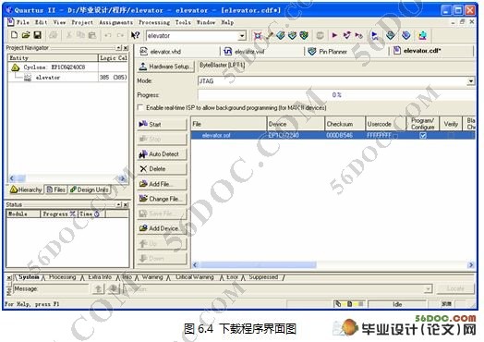This screenshot has width=484, height=342.
Task: Open the project name elevator dropdown
Action: click(242, 36)
